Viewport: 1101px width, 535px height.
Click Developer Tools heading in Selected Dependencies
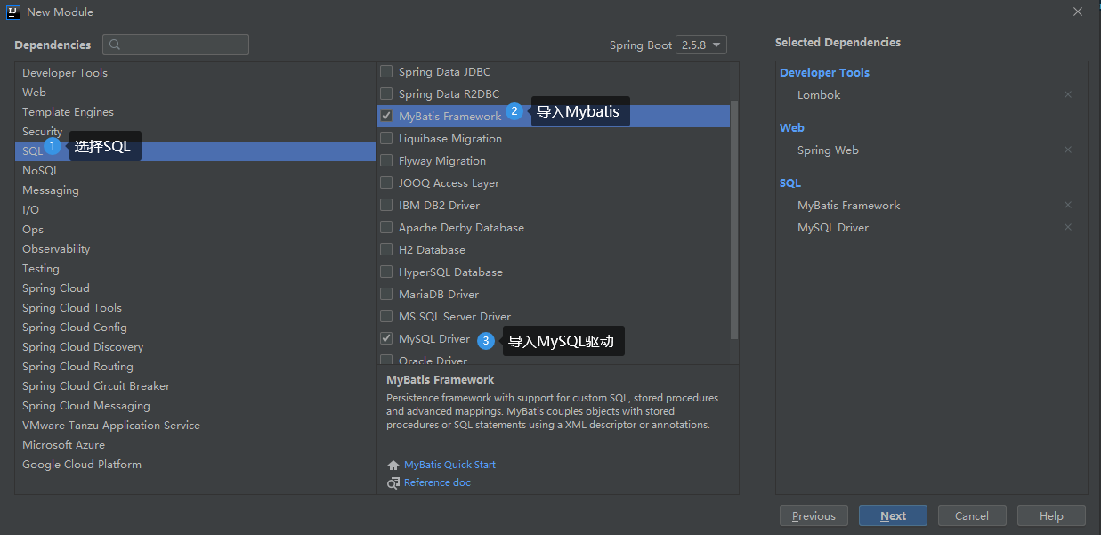tap(824, 72)
